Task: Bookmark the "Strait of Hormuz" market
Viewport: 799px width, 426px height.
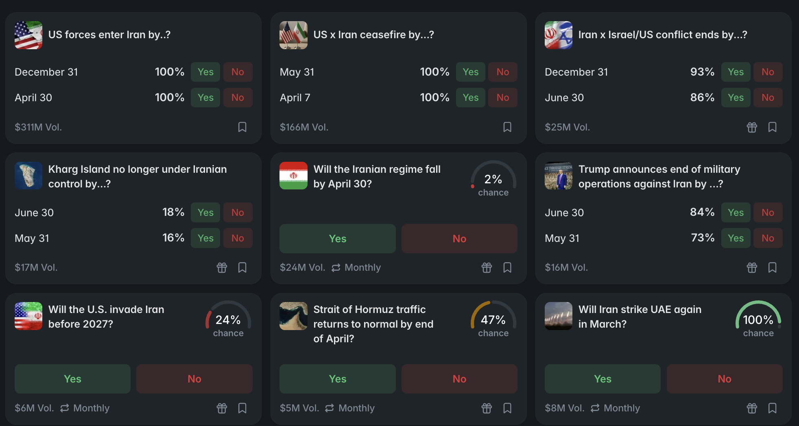Action: [x=507, y=408]
